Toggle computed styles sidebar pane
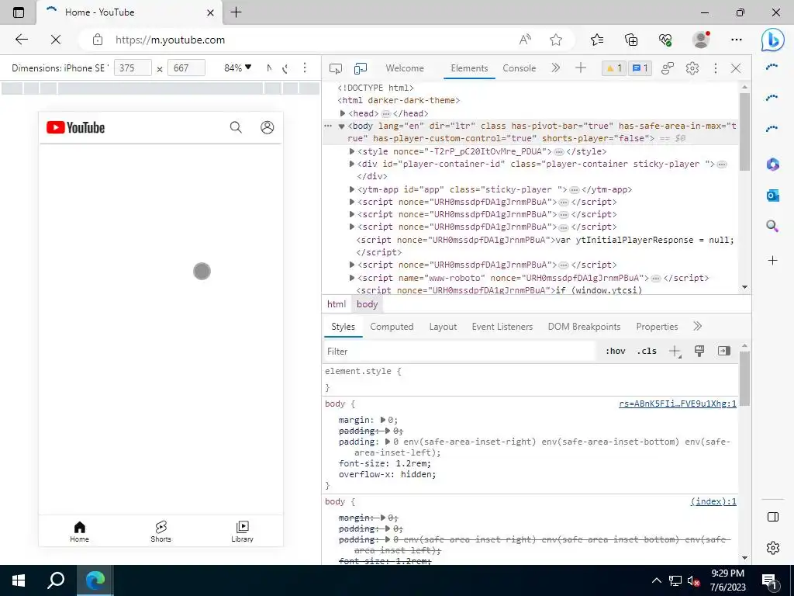 point(724,351)
